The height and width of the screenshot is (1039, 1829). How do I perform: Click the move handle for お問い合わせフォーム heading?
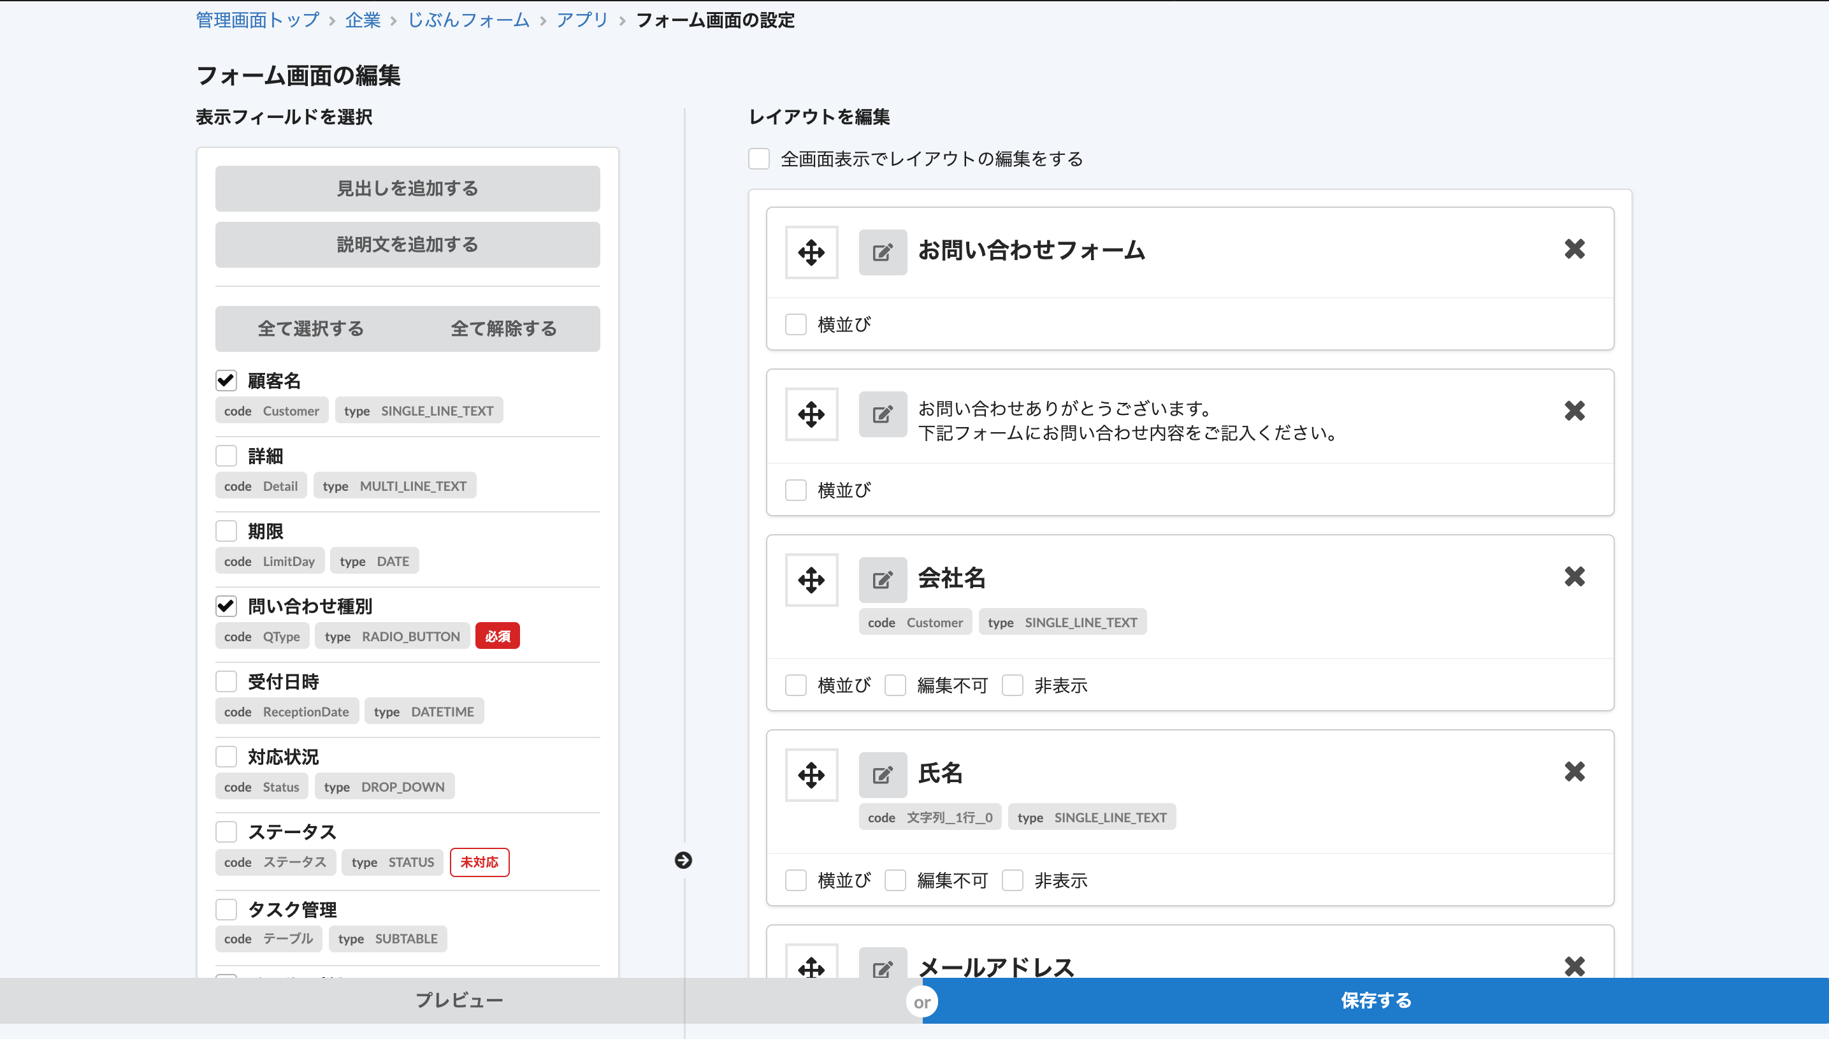coord(811,252)
